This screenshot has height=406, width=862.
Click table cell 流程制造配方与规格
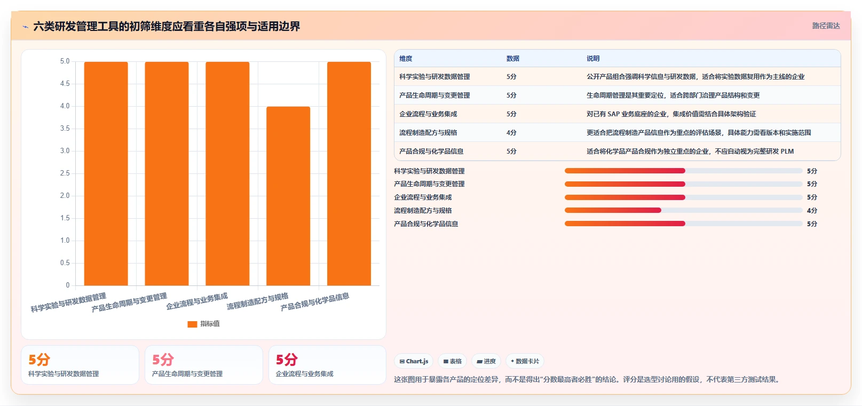[x=428, y=133]
